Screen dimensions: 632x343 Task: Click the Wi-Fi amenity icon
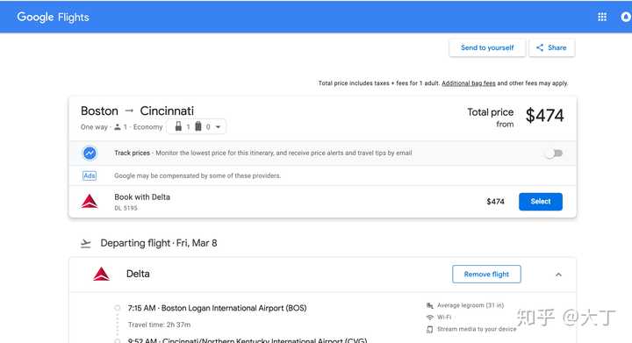pyautogui.click(x=429, y=318)
